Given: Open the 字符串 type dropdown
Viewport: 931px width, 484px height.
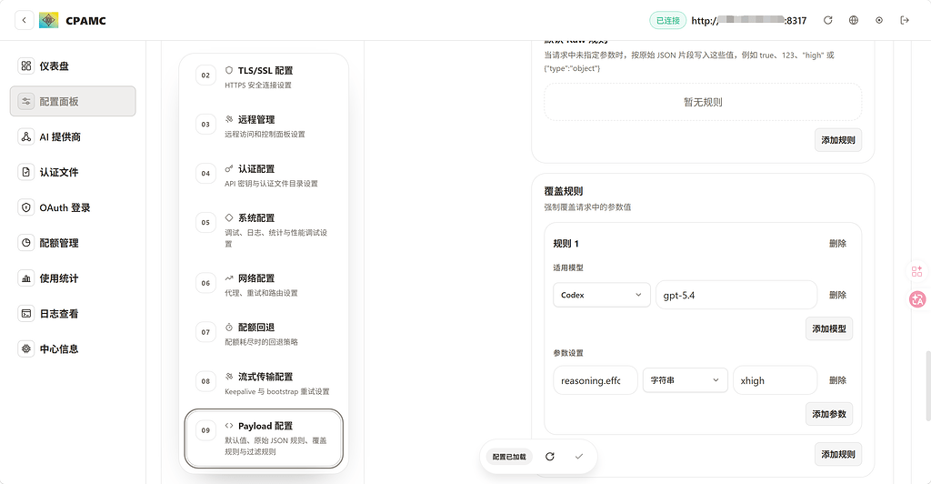Looking at the screenshot, I should tap(686, 380).
